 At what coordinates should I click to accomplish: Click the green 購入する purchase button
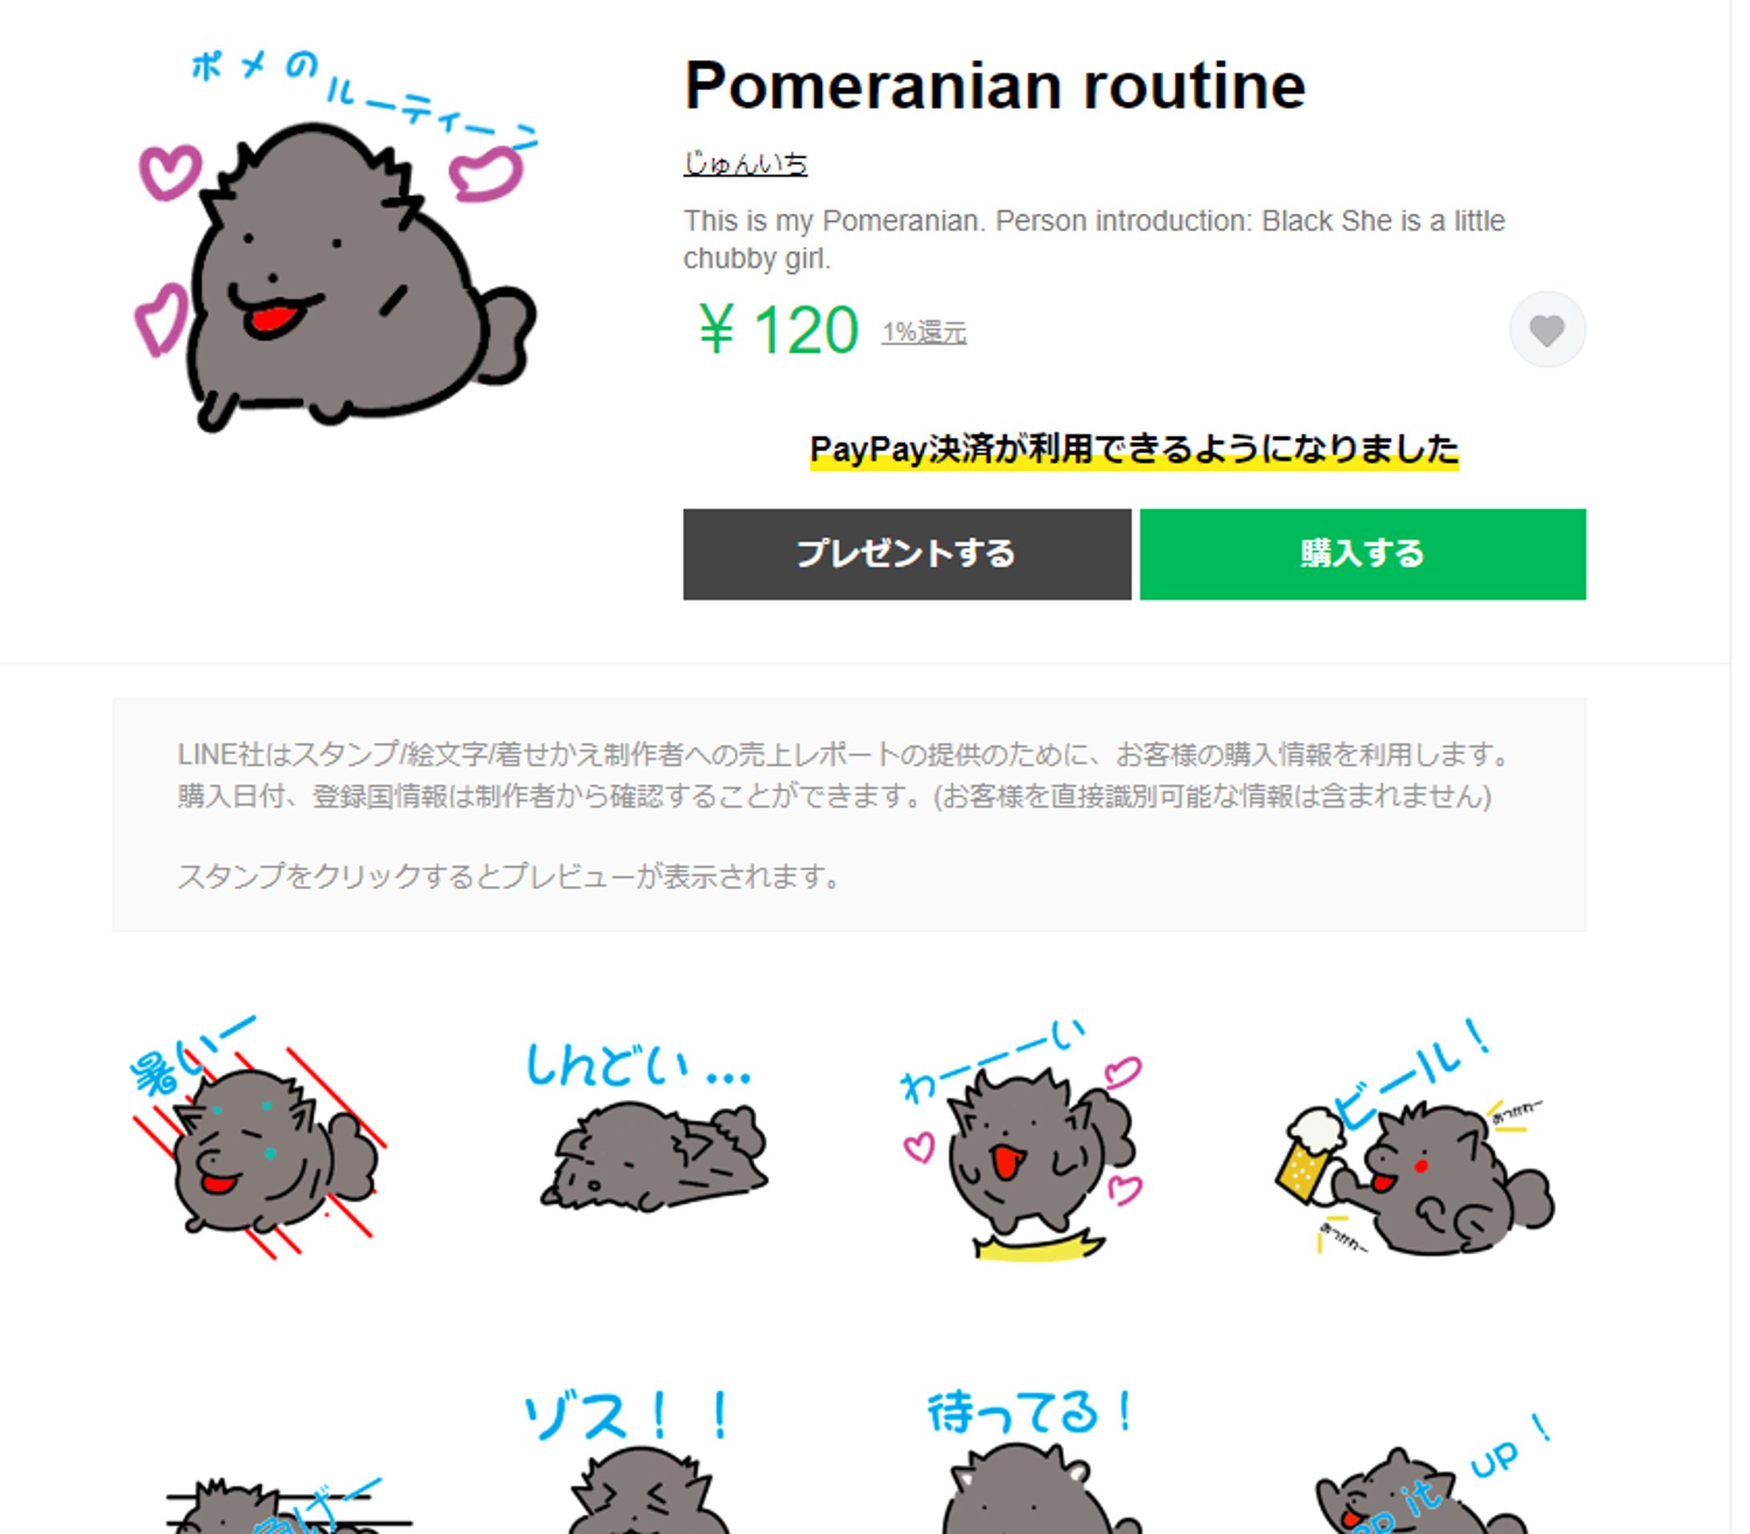click(x=1362, y=554)
